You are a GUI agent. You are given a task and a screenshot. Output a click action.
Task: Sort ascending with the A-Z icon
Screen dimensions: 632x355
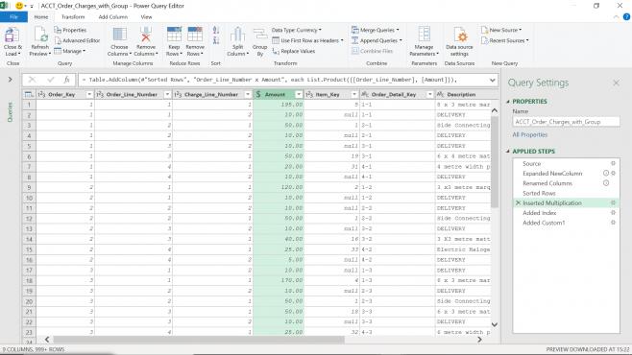click(x=216, y=30)
